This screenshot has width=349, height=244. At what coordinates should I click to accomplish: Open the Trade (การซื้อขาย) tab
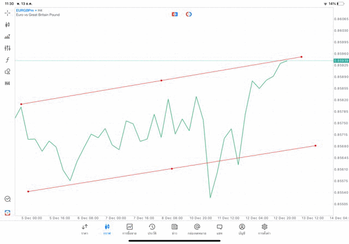tap(130, 229)
